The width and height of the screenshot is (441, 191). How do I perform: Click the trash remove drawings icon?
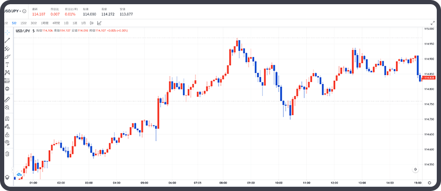(x=7, y=153)
